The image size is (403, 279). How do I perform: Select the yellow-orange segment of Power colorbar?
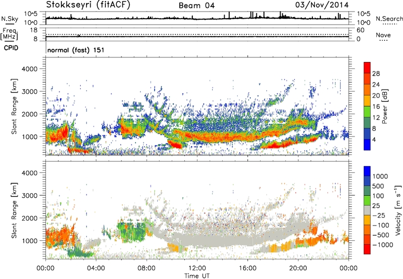367,100
